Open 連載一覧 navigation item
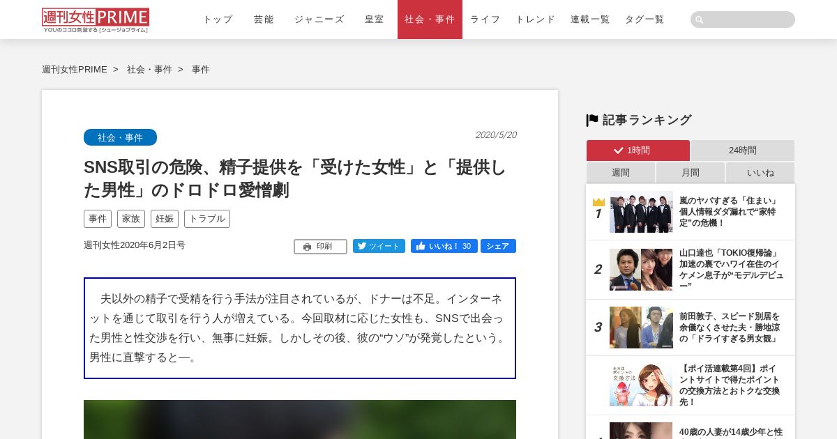Screen dimensions: 837x439 [590, 20]
